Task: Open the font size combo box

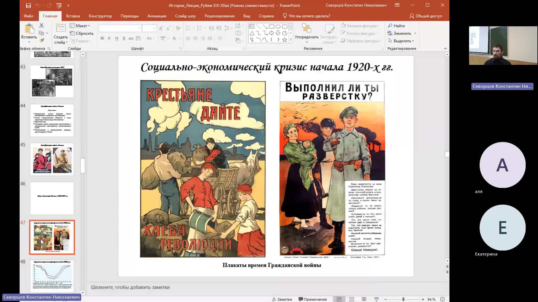Action: 149,28
